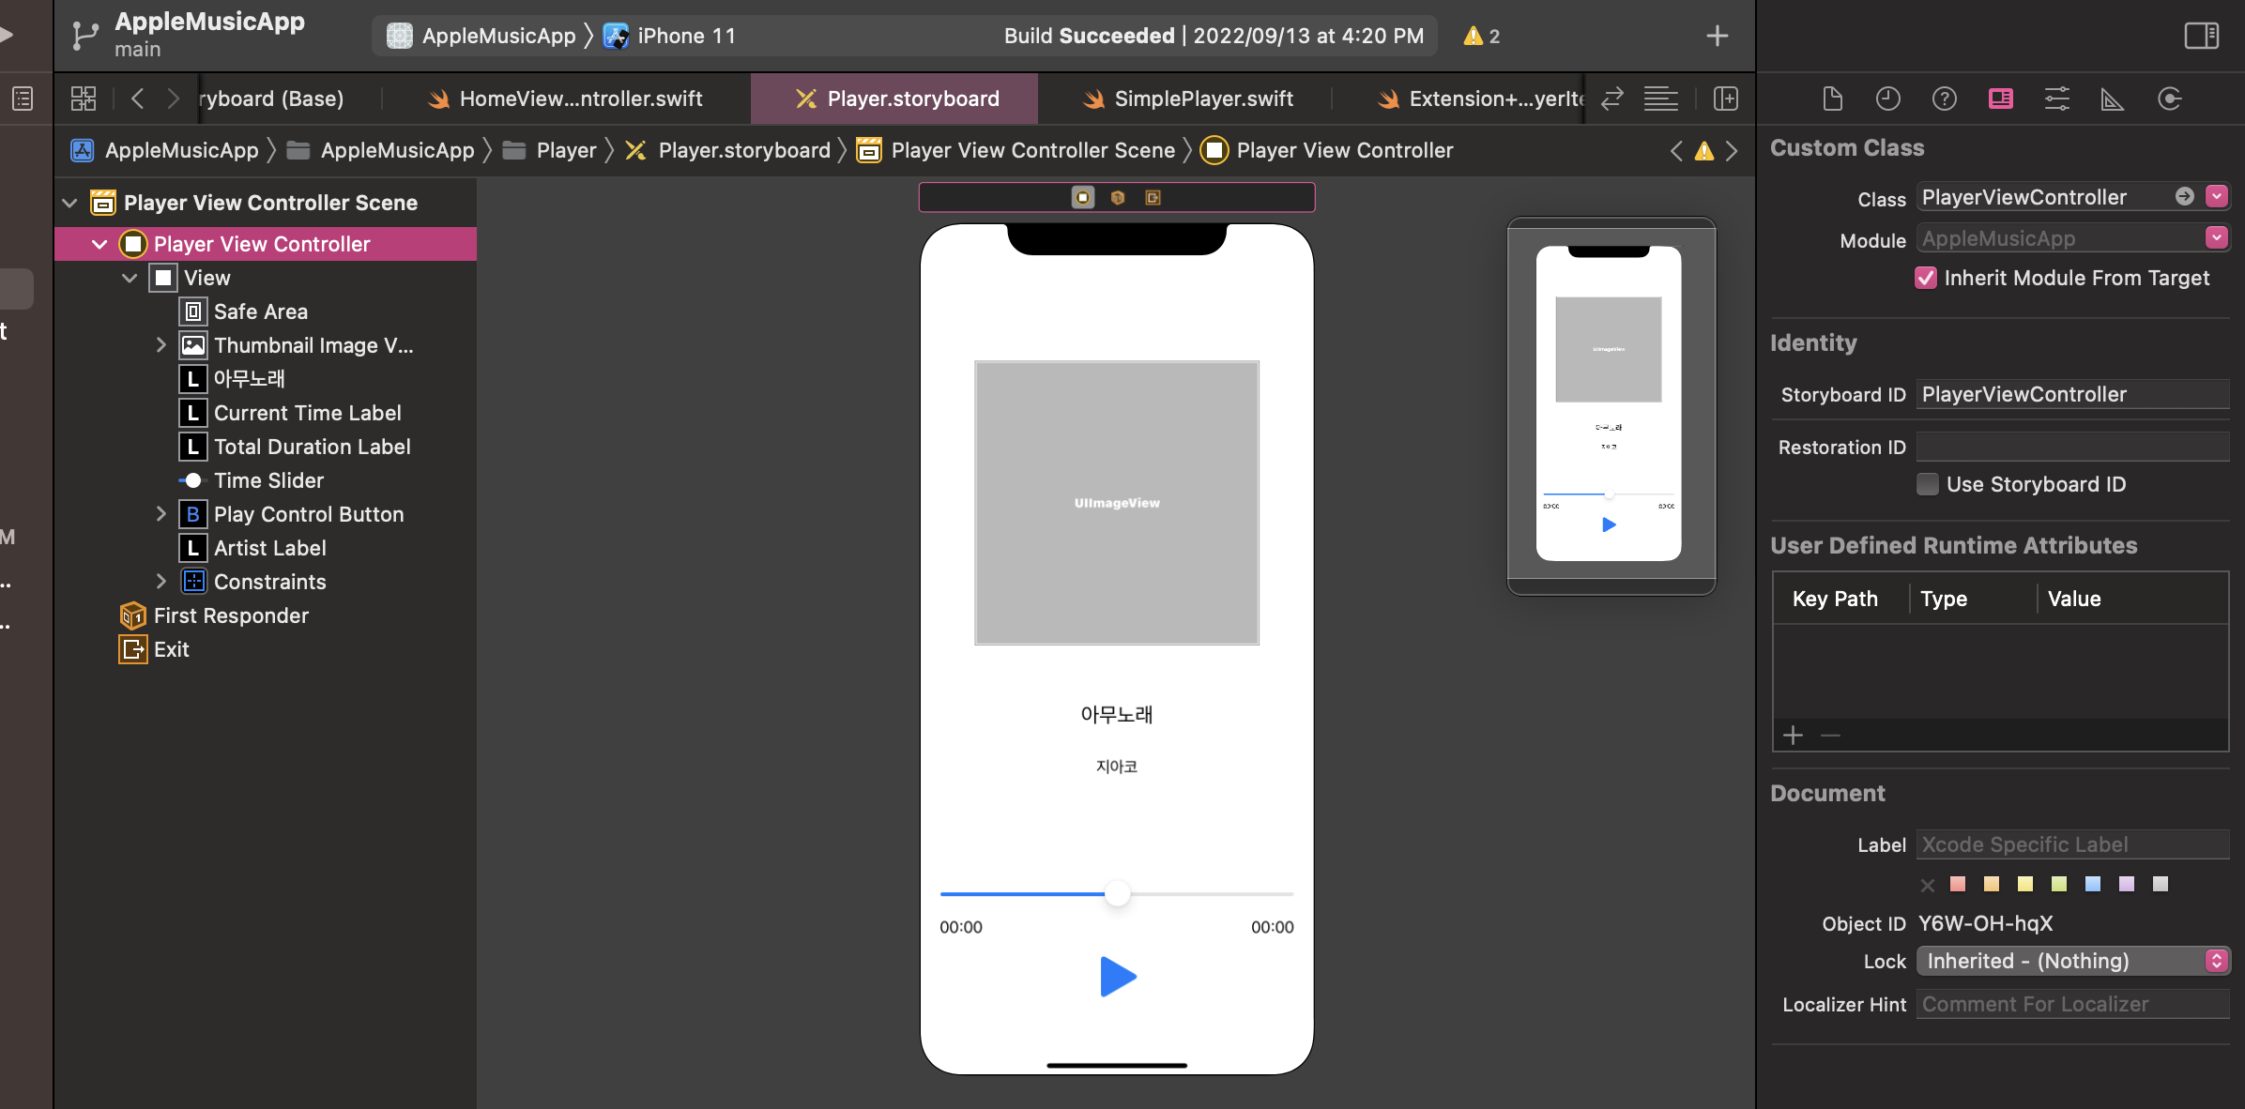Screen dimensions: 2245x1109
Task: Click the related items grid icon
Action: 83,99
